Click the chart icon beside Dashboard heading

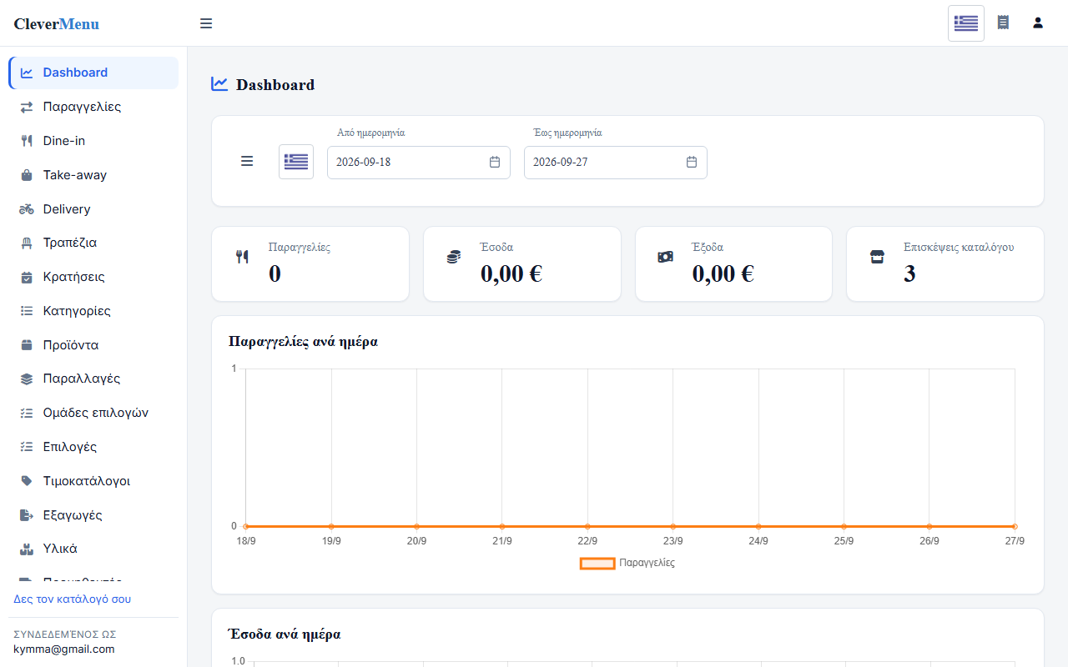(x=219, y=83)
